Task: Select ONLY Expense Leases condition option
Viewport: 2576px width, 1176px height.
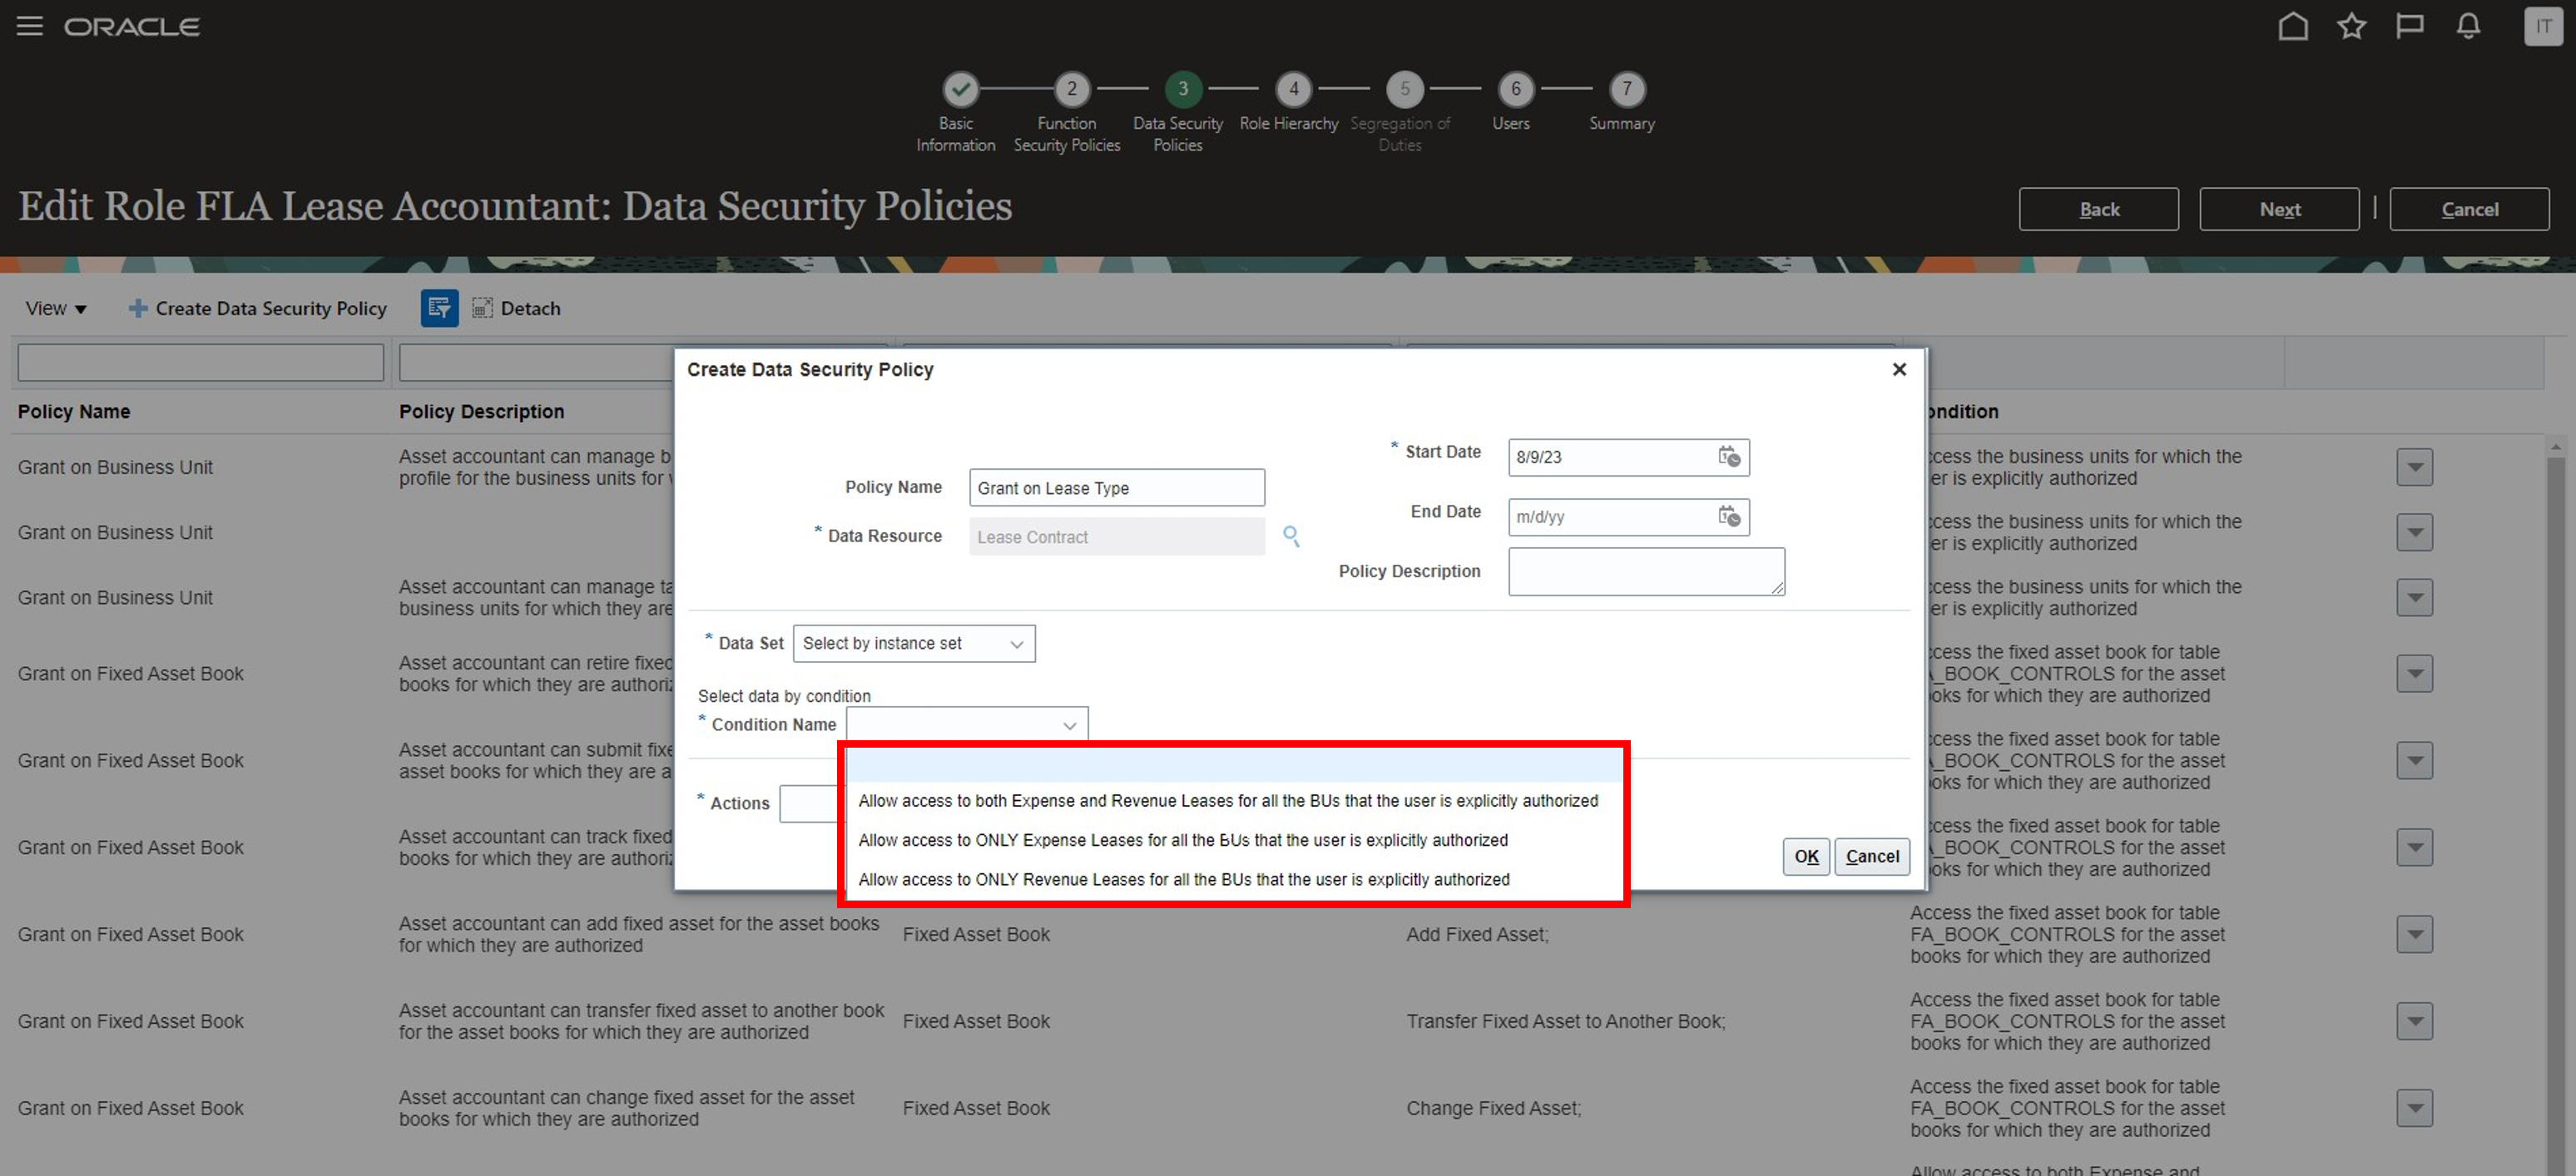Action: click(1182, 840)
